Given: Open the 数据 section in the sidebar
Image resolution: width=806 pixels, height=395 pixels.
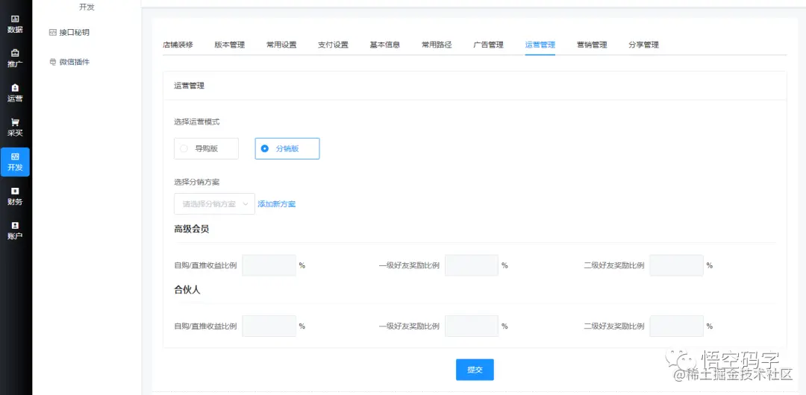Looking at the screenshot, I should pos(15,24).
